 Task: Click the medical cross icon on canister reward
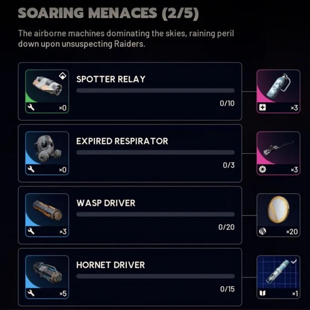click(262, 108)
